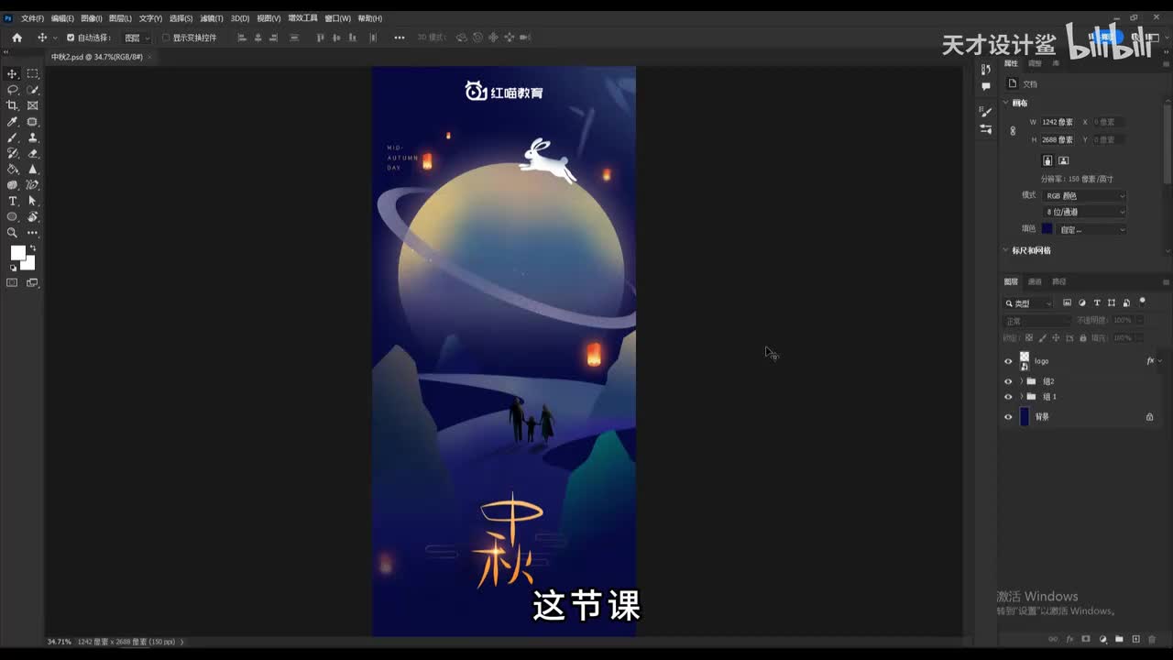Click the 背景 layer thumbnail
This screenshot has height=660, width=1173.
click(x=1025, y=417)
